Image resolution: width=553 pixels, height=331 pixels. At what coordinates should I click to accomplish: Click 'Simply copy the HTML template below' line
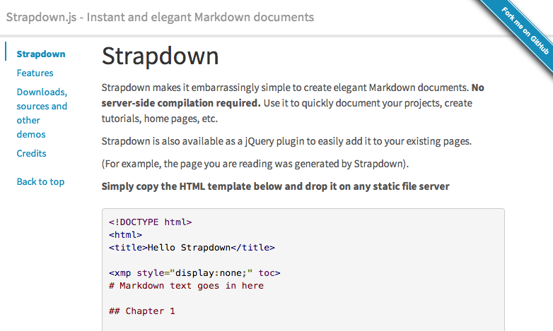[276, 186]
